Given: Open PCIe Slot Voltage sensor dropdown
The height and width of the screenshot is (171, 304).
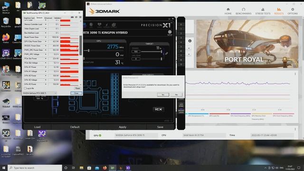Looking at the screenshot, I should coord(46,63).
